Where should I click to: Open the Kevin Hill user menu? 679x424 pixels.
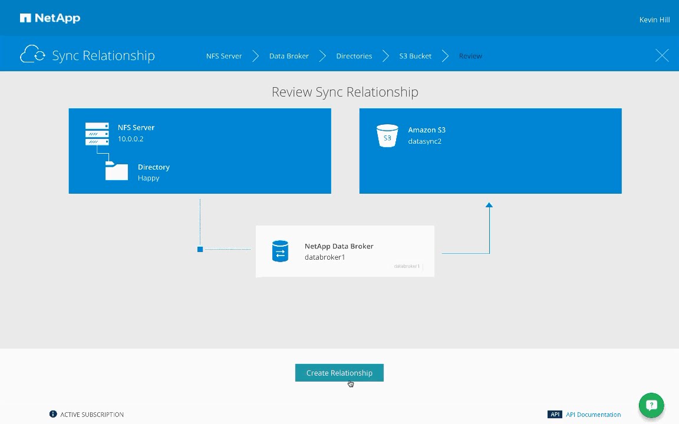point(654,19)
